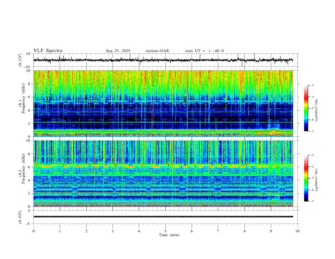Image resolution: width=335 pixels, height=259 pixels.
Task: Click the ch.2 colorbar "log(PSD)(V²/Hz)" label
Action: tap(316, 180)
